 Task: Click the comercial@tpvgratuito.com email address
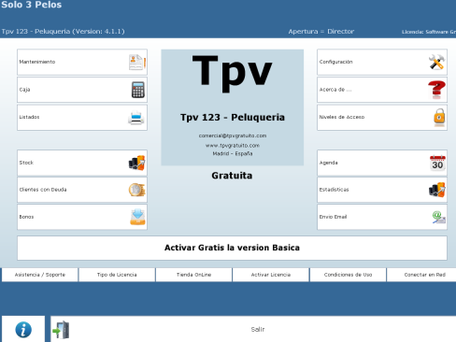click(233, 135)
